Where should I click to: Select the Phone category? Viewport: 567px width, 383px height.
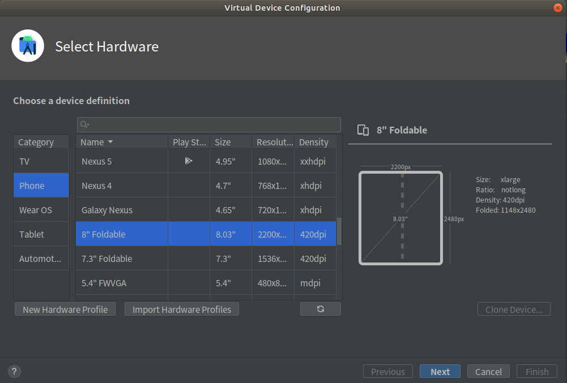[x=41, y=186]
